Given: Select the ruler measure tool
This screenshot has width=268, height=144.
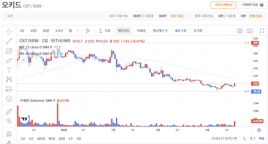Looking at the screenshot, I should click(9, 112).
